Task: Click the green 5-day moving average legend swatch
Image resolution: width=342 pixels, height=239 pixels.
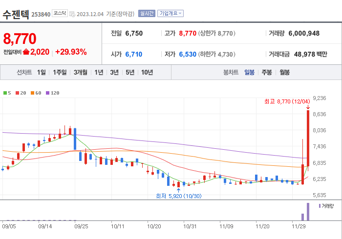Action: (x=5, y=93)
